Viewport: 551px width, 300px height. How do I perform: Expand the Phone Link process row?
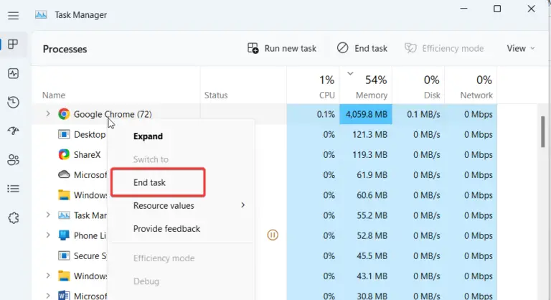click(48, 235)
